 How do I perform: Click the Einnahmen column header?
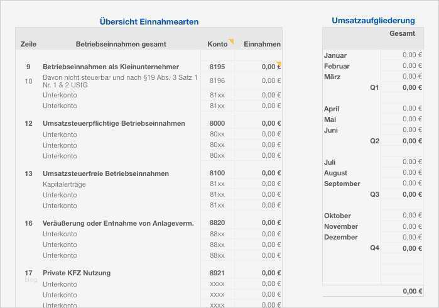[262, 44]
